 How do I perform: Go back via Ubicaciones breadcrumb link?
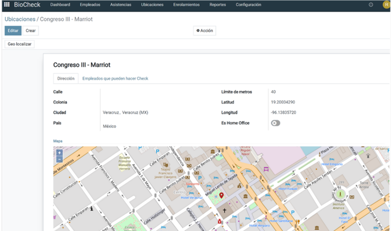coord(20,19)
